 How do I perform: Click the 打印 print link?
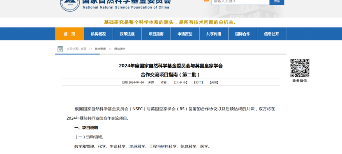[x=198, y=83]
